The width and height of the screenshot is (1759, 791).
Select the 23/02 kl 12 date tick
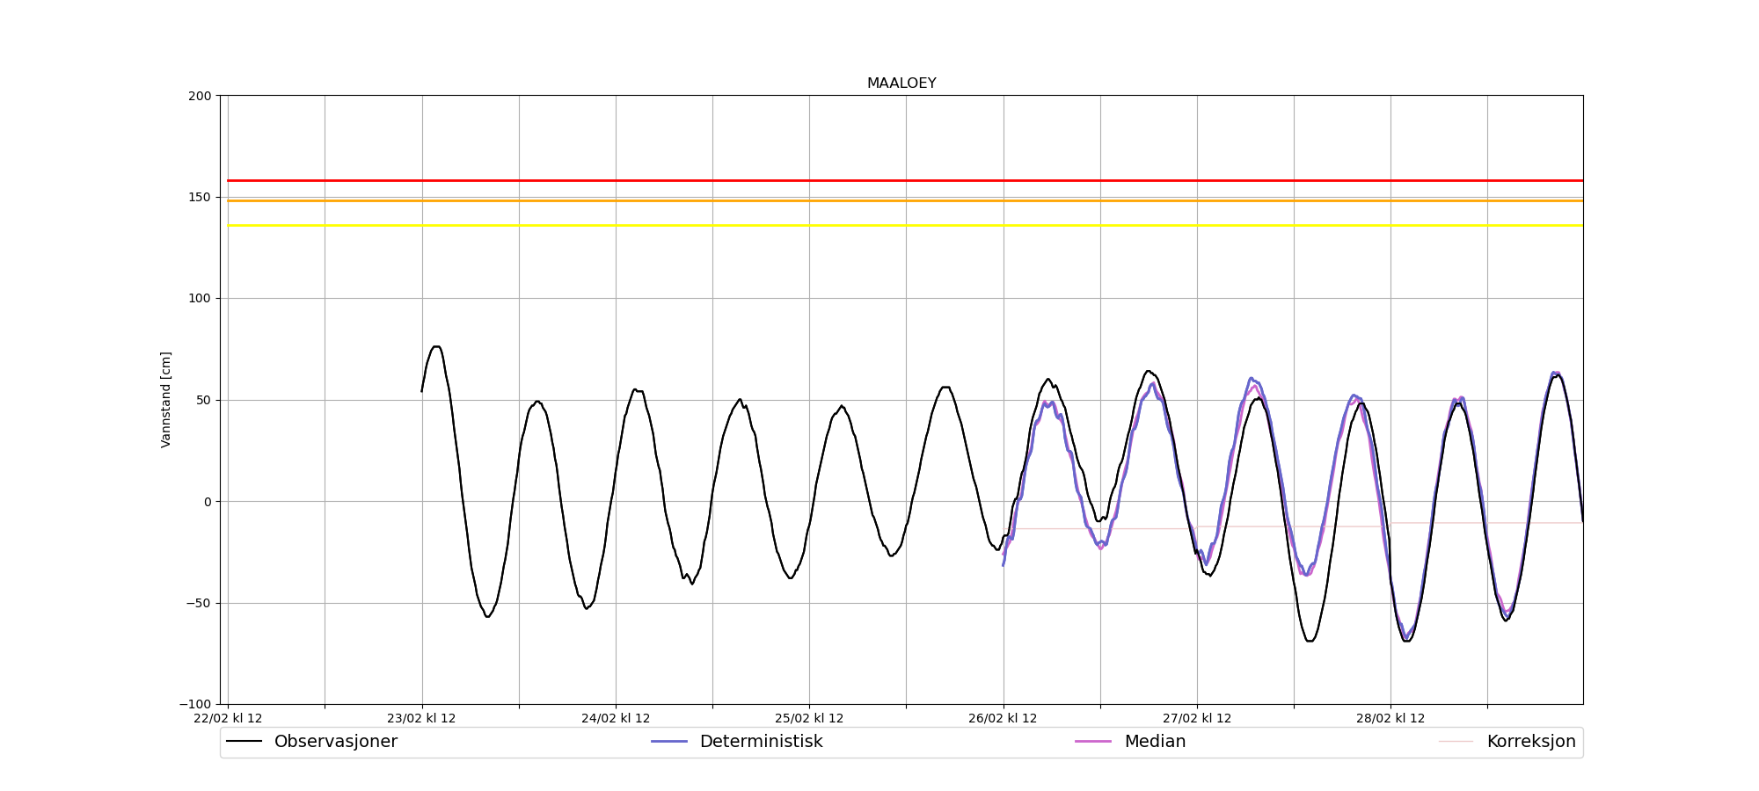click(x=421, y=718)
